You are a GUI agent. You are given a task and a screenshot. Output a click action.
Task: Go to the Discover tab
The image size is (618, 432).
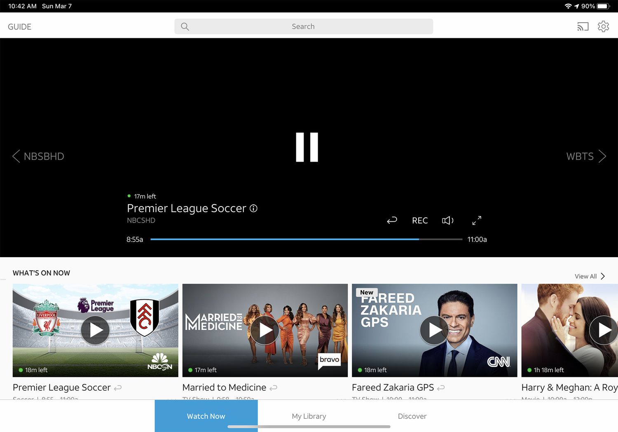pos(412,416)
